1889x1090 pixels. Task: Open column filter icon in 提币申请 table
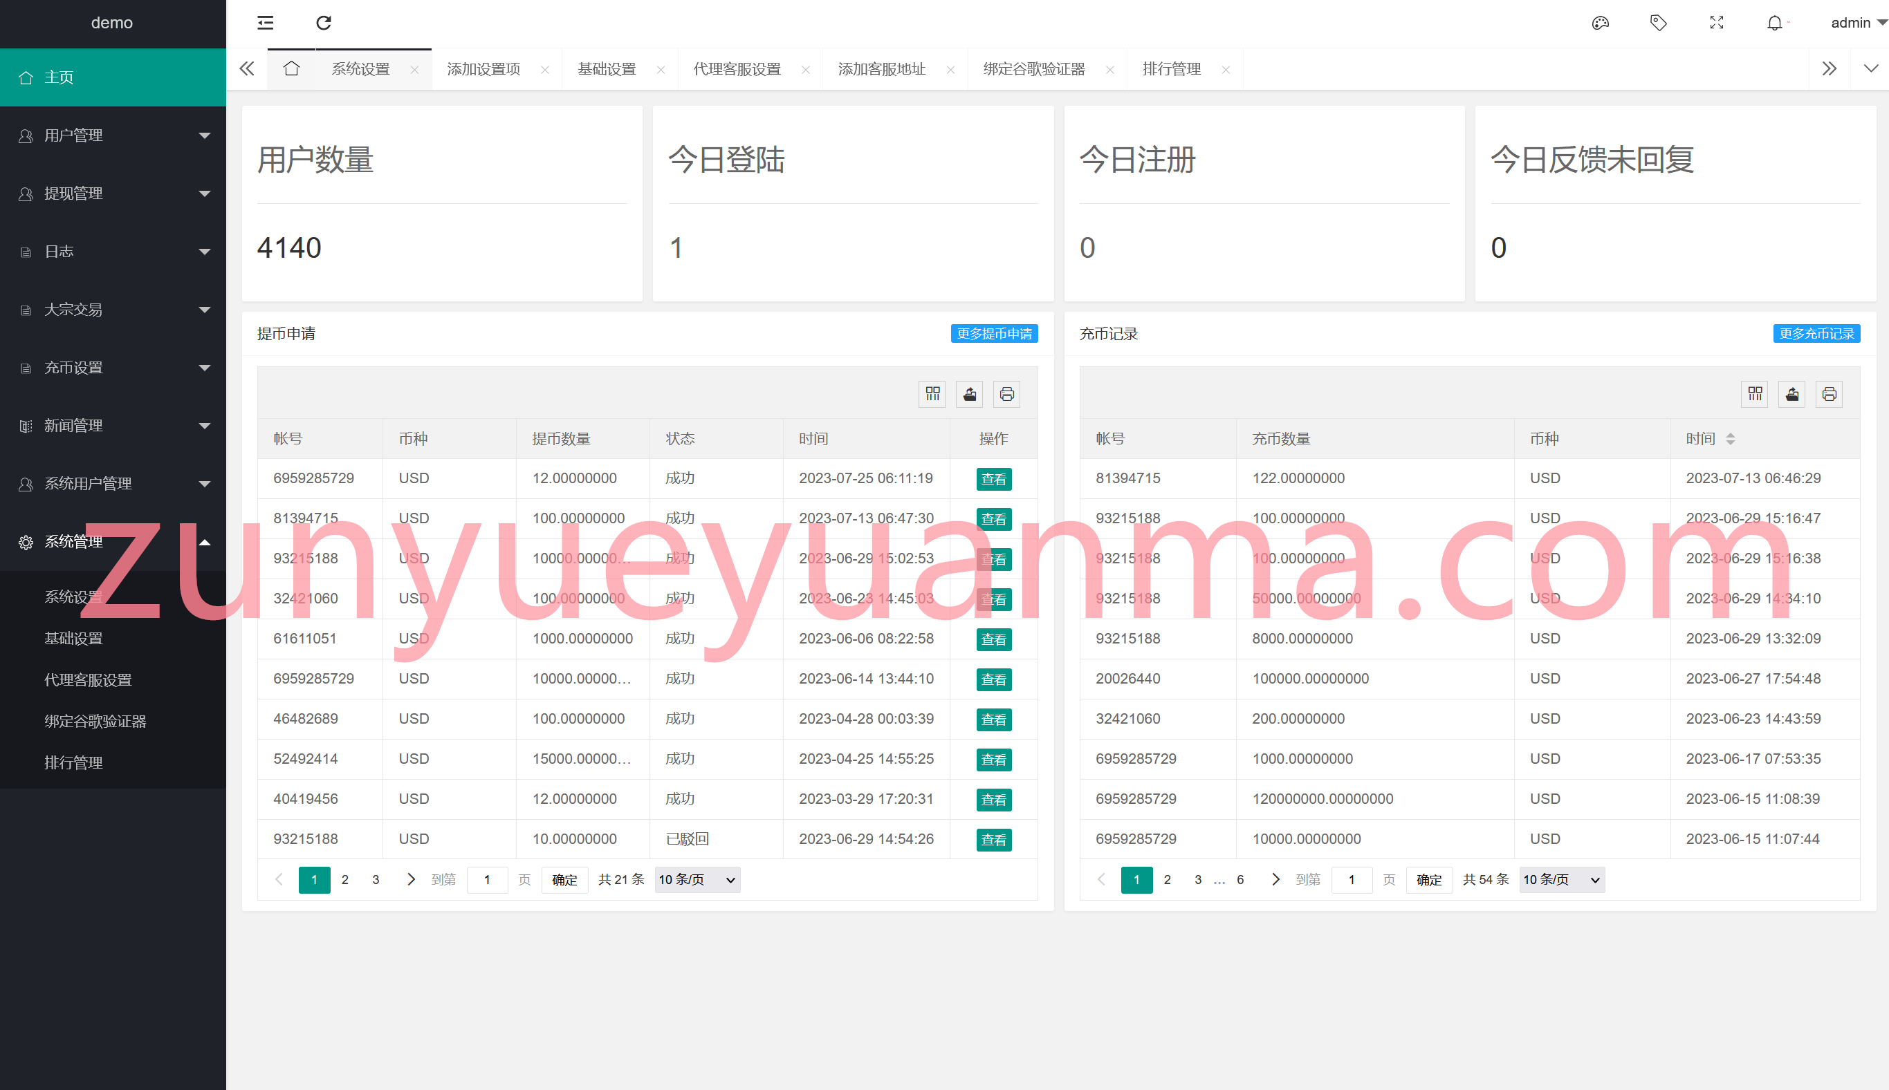pyautogui.click(x=932, y=394)
